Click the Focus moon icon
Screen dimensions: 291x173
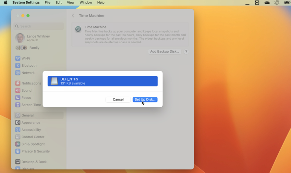pyautogui.click(x=18, y=98)
